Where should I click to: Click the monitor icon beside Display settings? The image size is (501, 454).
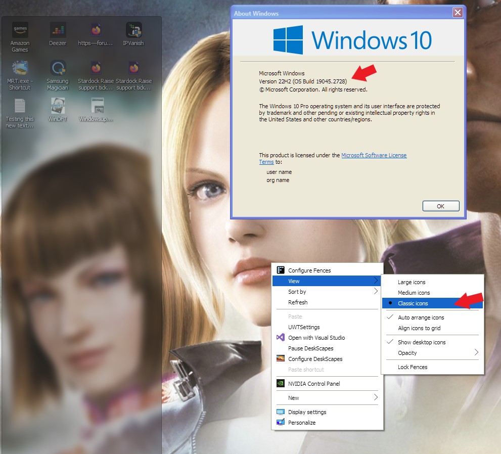coord(280,412)
